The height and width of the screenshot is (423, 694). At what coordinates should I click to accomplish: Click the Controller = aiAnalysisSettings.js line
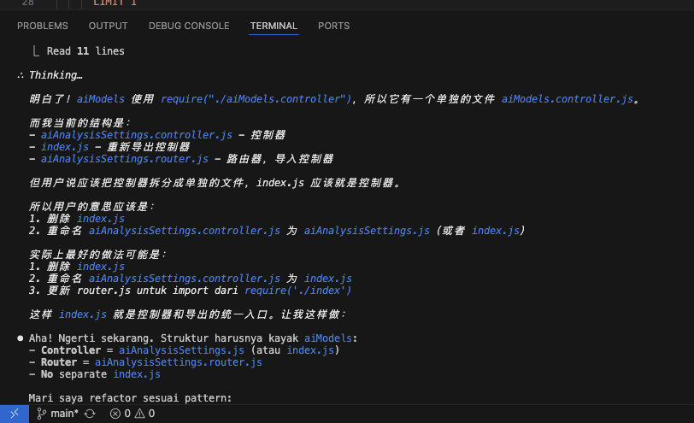(184, 350)
